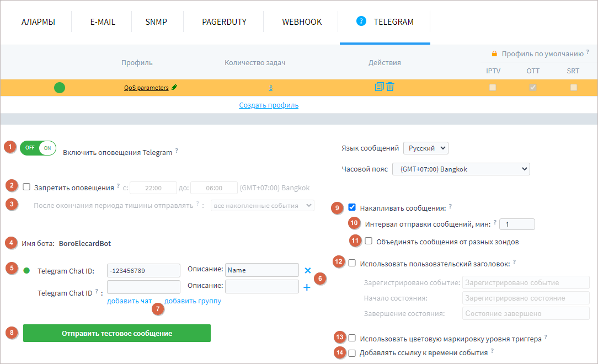Open the Часовой пояс dropdown
The image size is (598, 364).
[460, 169]
